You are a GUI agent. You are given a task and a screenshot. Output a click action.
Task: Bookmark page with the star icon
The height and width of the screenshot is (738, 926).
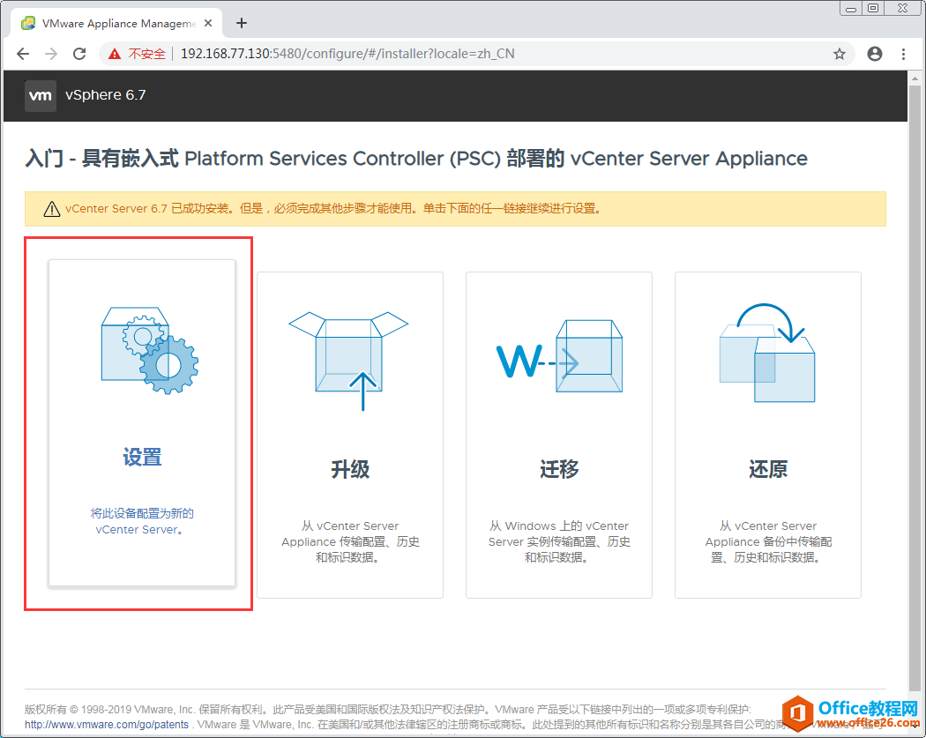point(840,54)
